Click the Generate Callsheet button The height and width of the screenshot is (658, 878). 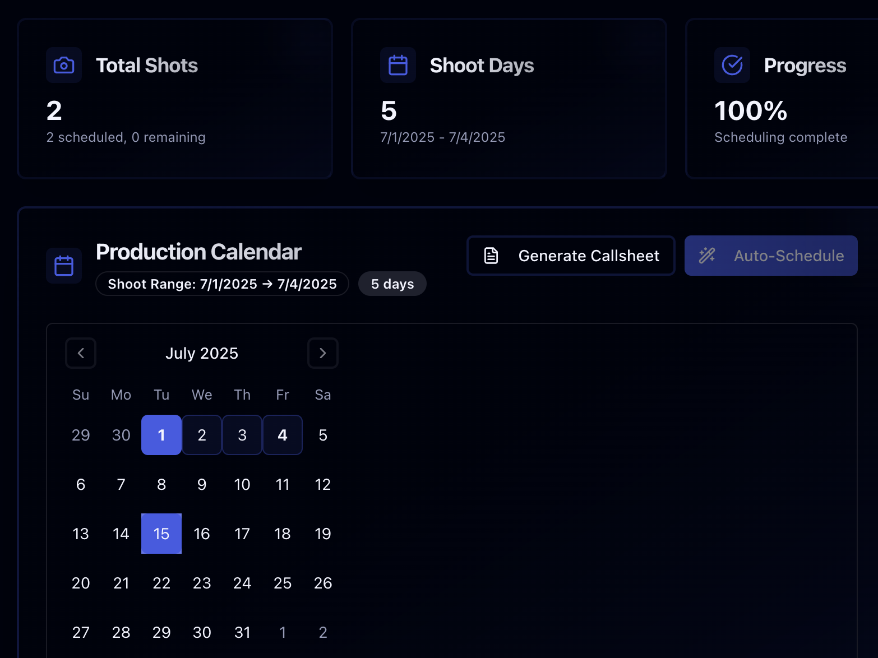(571, 256)
